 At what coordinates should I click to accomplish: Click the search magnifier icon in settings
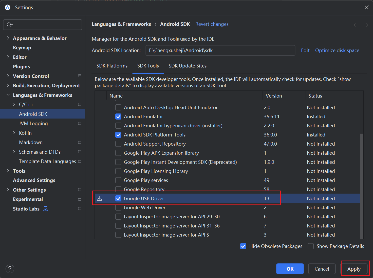click(x=9, y=25)
